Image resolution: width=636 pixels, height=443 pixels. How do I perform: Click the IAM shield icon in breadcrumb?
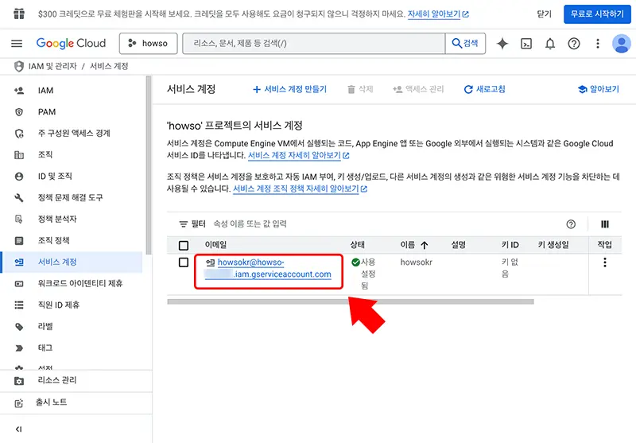18,66
